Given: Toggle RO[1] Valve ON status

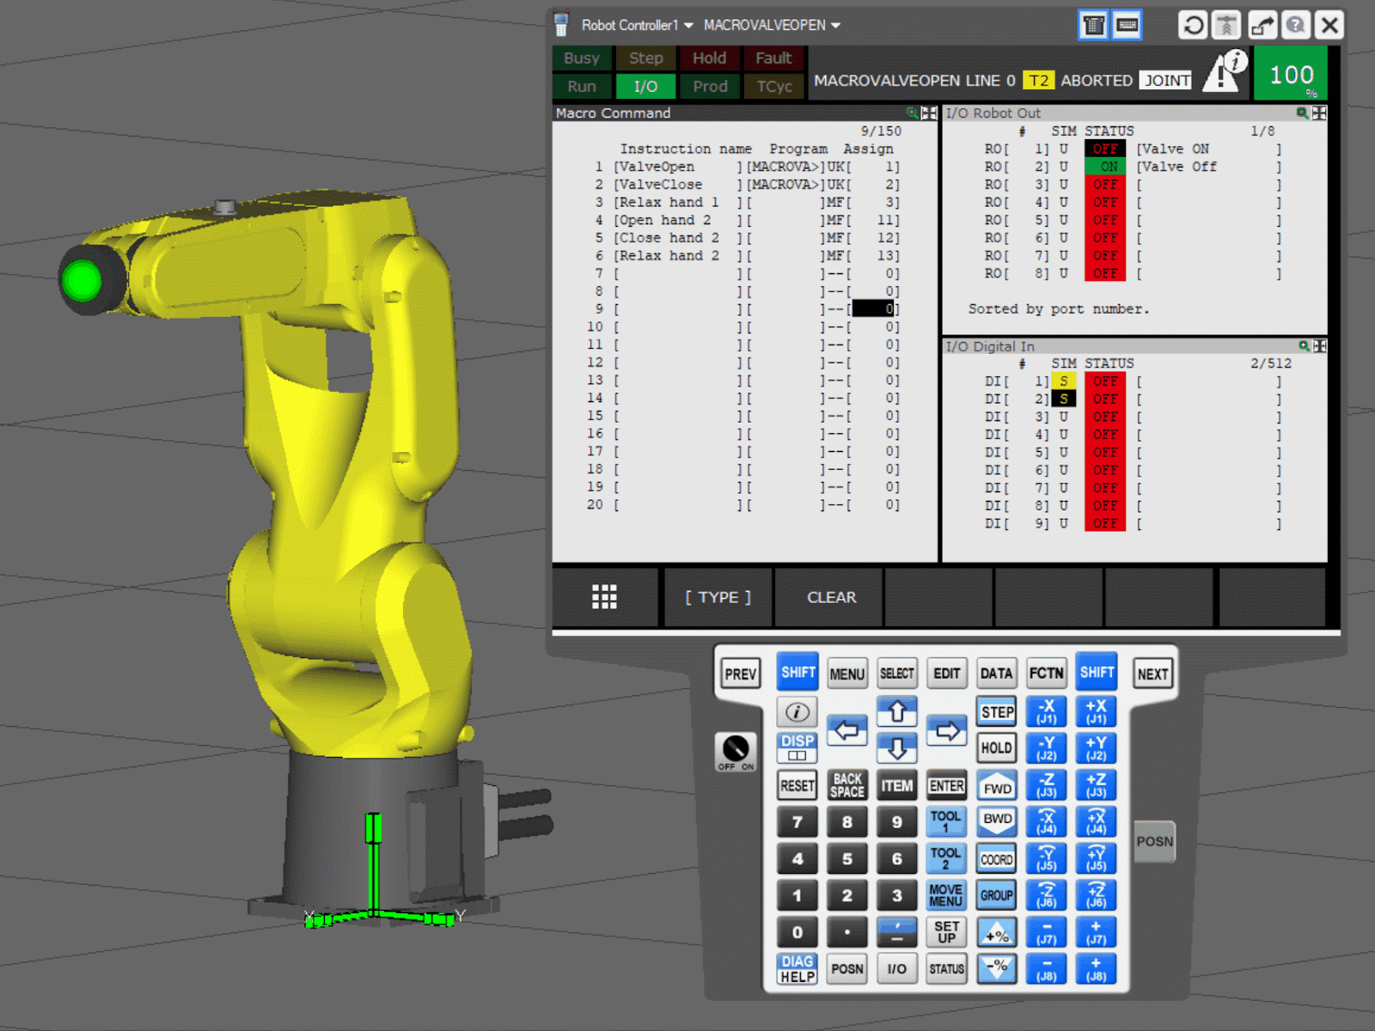Looking at the screenshot, I should pos(1104,149).
